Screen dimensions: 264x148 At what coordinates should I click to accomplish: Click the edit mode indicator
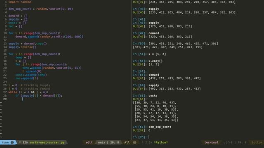click(89, 143)
